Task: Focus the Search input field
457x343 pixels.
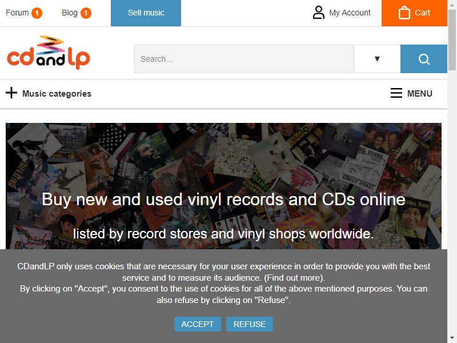Action: 244,59
